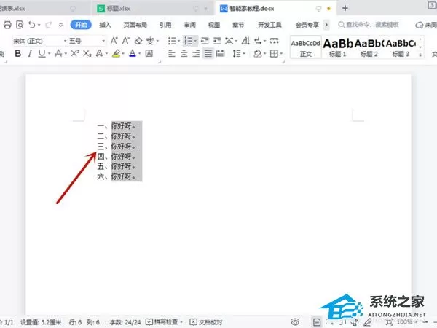This screenshot has height=328, width=437.
Task: Toggle underline formatting
Action: click(x=42, y=53)
